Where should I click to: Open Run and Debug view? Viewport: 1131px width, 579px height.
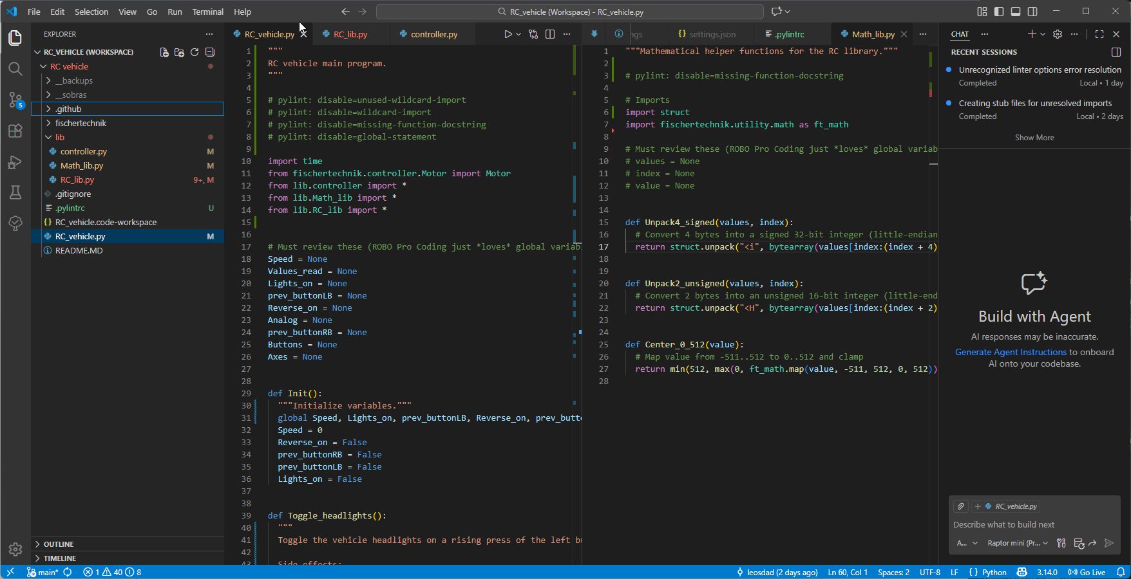pyautogui.click(x=15, y=162)
